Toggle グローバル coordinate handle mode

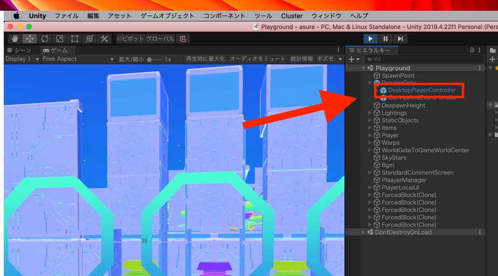pos(161,38)
